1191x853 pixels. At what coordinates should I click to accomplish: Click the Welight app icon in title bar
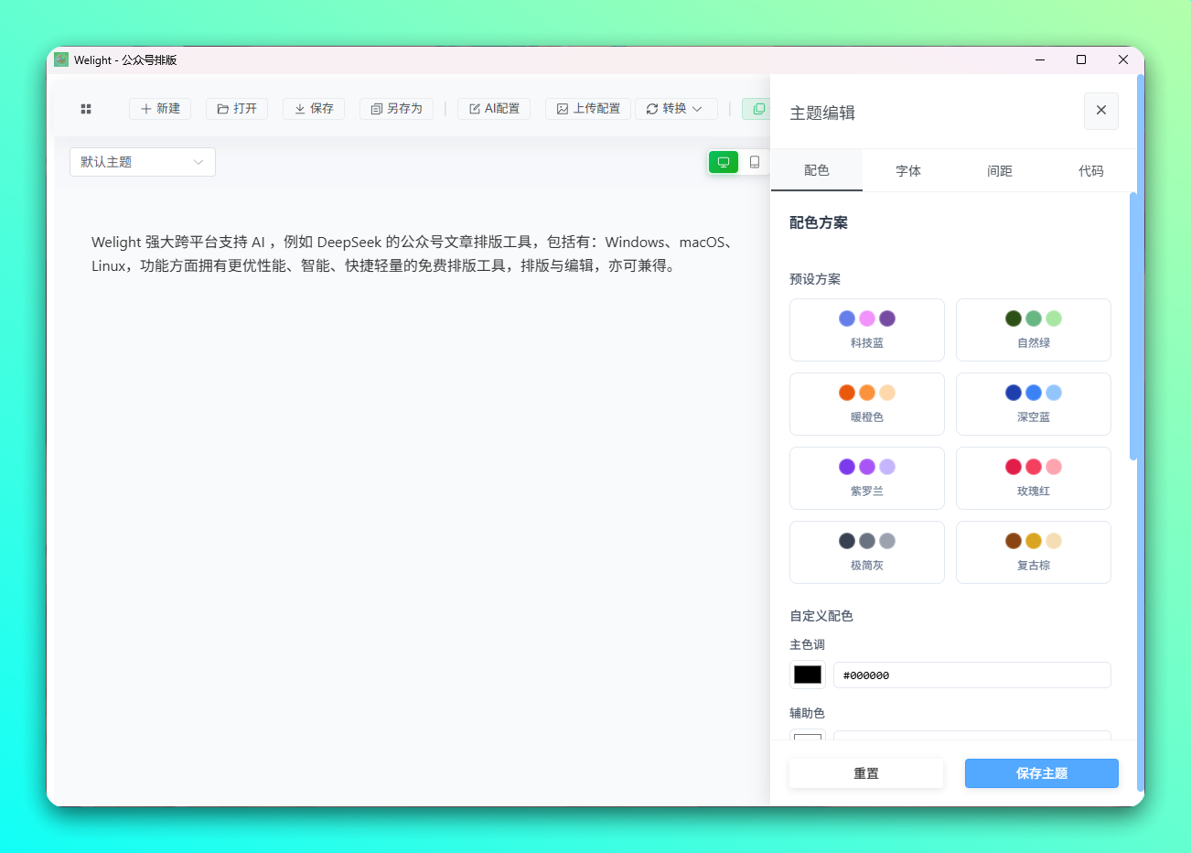point(61,59)
